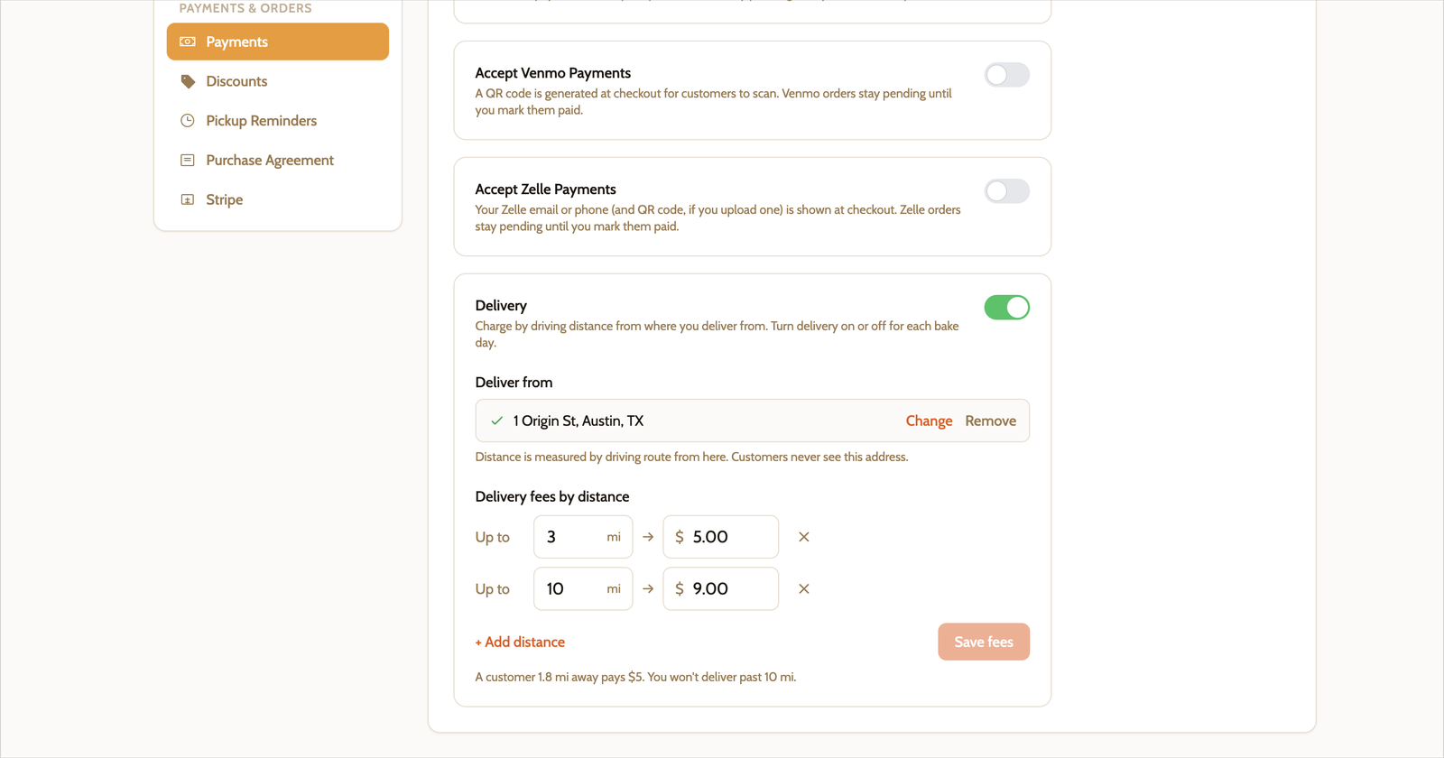Click the 'Deliver from' label
This screenshot has width=1444, height=758.
[514, 383]
